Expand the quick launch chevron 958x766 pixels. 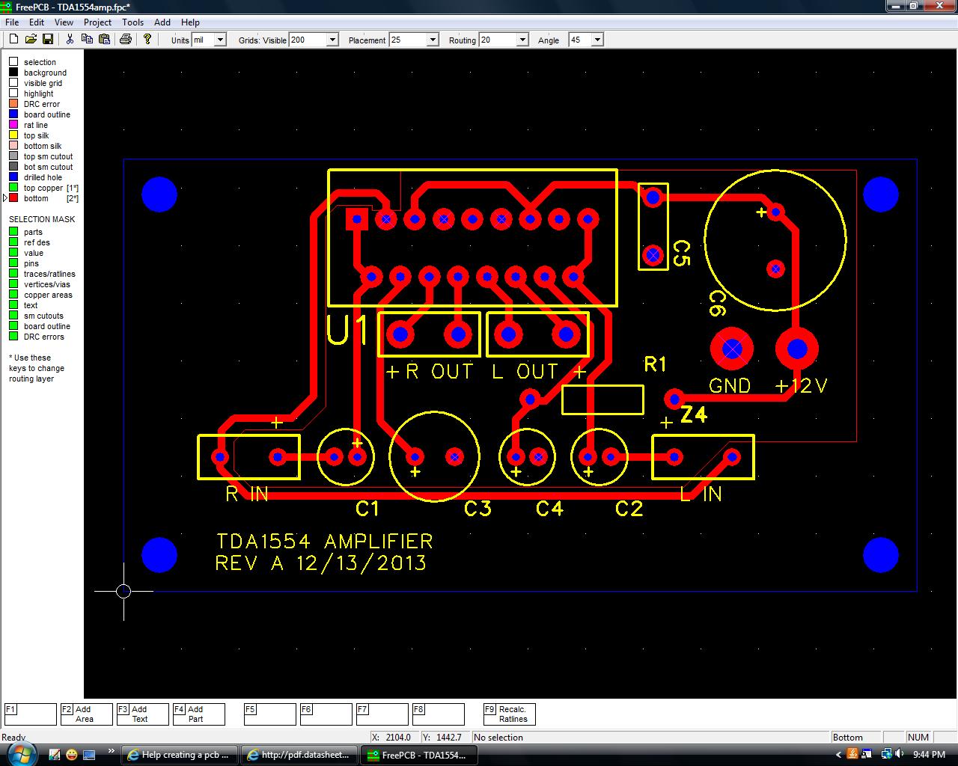coord(112,751)
